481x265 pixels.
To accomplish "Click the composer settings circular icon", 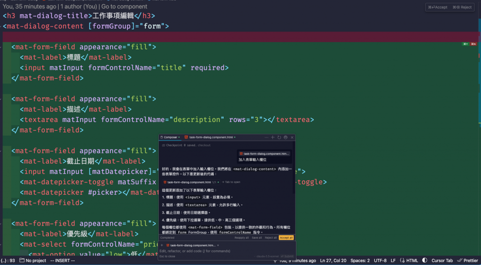I will pyautogui.click(x=286, y=137).
